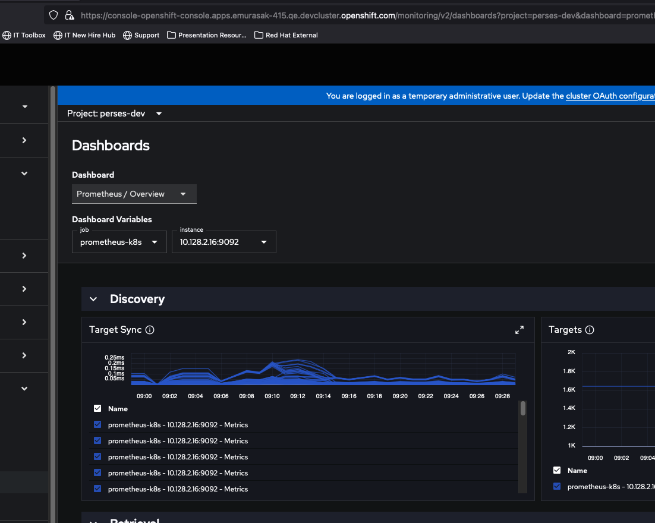Open the Prometheus / Overview dashboard dropdown

click(x=134, y=194)
